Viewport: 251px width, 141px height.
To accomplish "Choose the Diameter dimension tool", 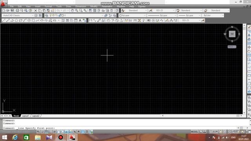I will (117, 20).
